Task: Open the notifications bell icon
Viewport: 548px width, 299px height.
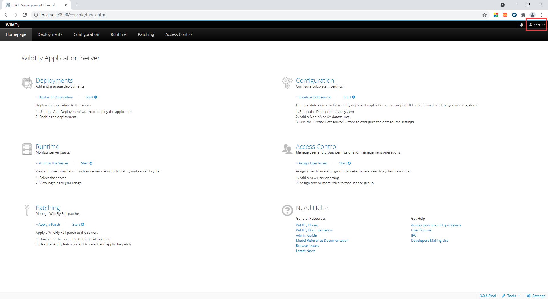Action: click(521, 25)
